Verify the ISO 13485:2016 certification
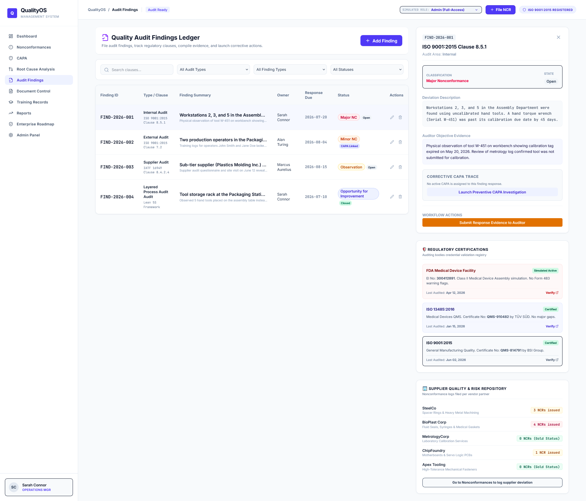Image resolution: width=586 pixels, height=501 pixels. (x=552, y=326)
